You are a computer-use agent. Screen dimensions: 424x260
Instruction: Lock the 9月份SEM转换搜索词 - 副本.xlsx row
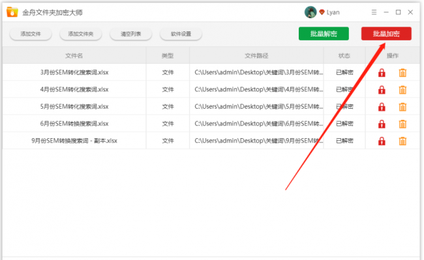pyautogui.click(x=382, y=141)
